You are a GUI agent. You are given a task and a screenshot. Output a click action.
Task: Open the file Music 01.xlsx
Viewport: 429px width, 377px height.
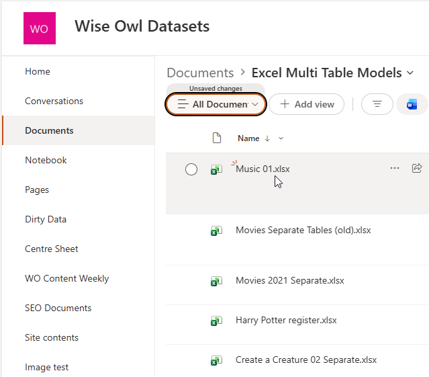point(263,169)
